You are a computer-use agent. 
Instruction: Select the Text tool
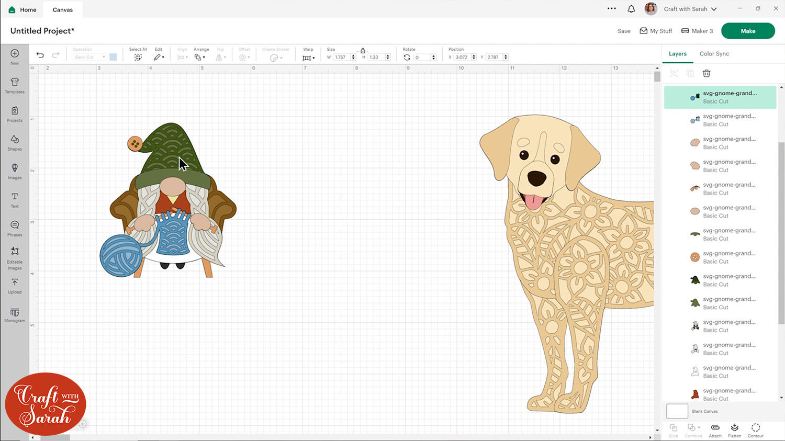click(x=15, y=199)
